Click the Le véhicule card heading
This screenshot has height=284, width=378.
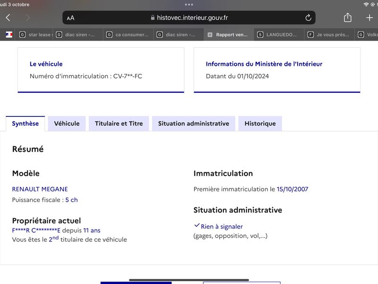pos(46,64)
